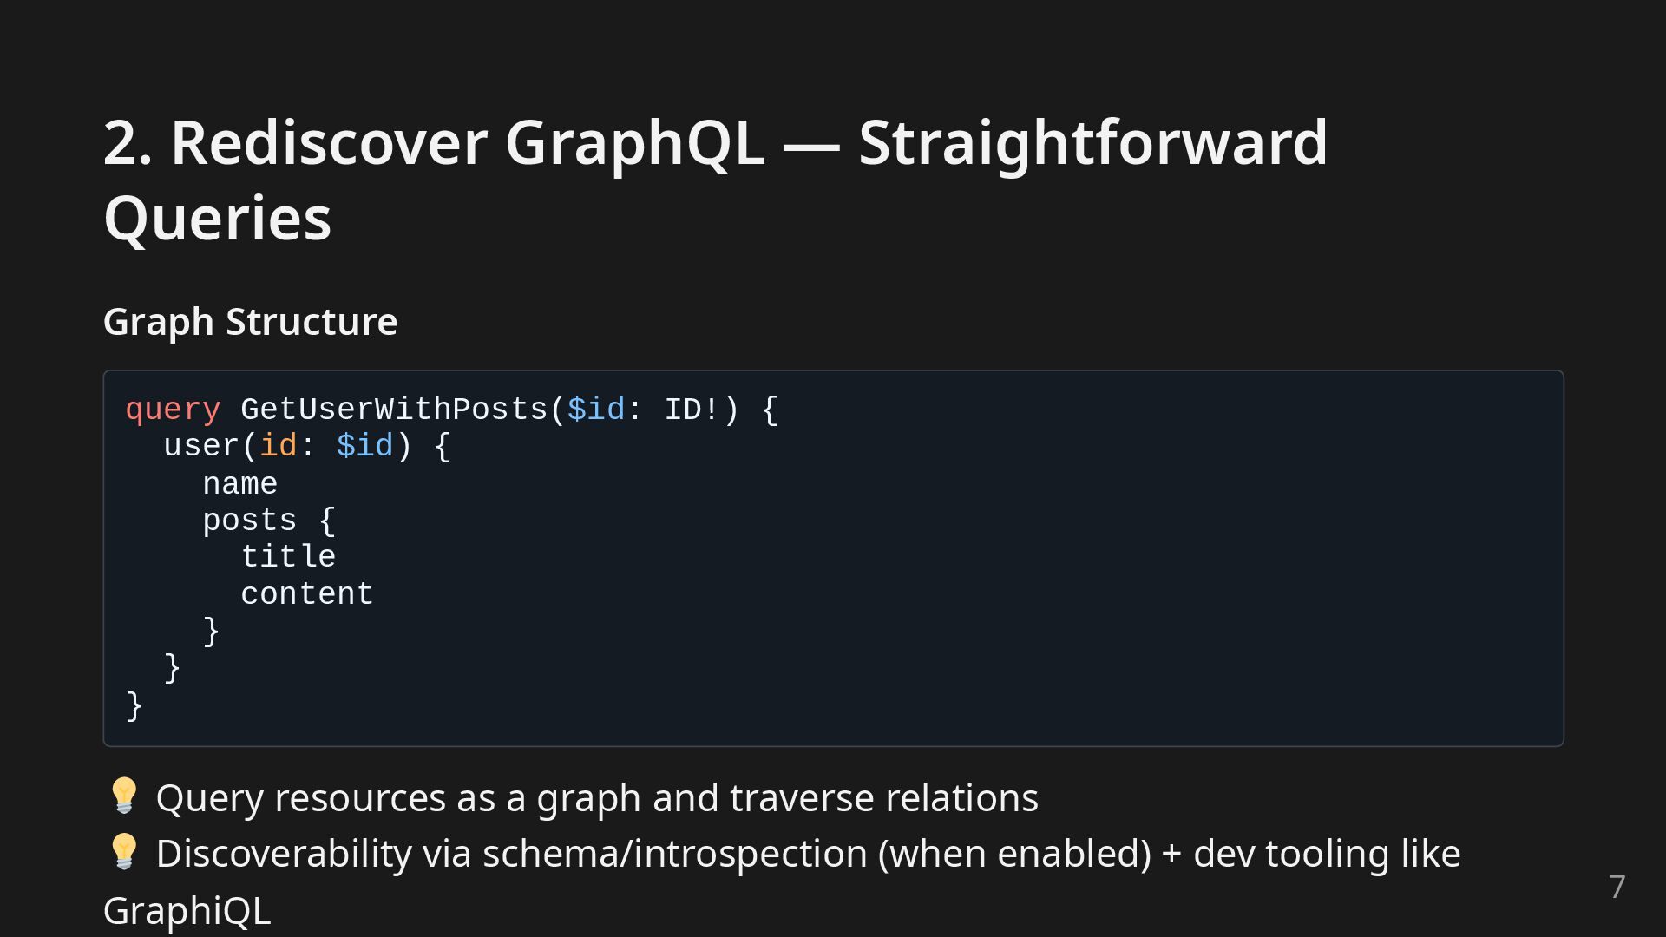The height and width of the screenshot is (937, 1666).
Task: Click the lightbulb icon beside "Discoverability"
Action: click(x=123, y=852)
